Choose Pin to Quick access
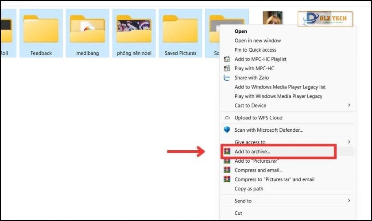This screenshot has height=221, width=372. [x=255, y=50]
